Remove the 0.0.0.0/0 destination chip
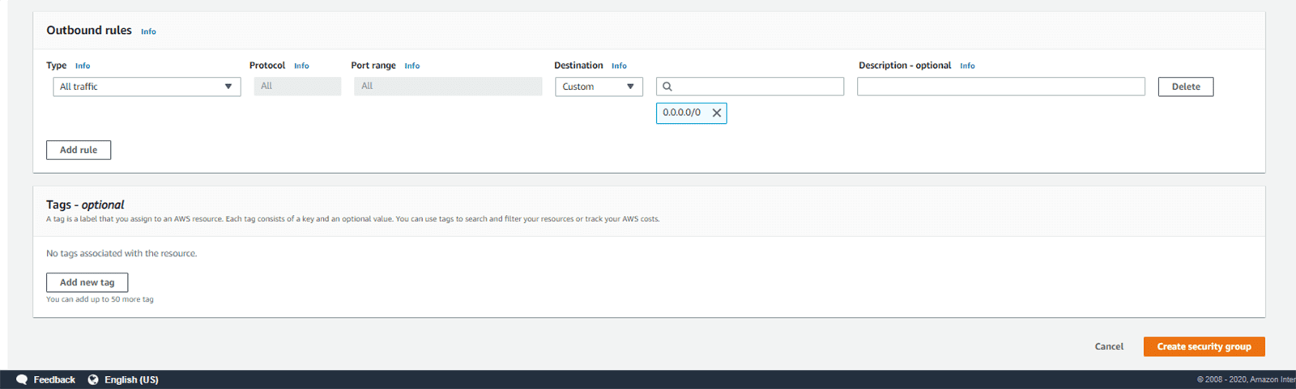Viewport: 1296px width, 389px height. coord(716,113)
